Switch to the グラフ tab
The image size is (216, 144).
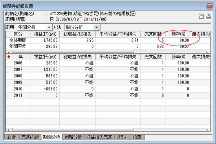pyautogui.click(x=122, y=137)
